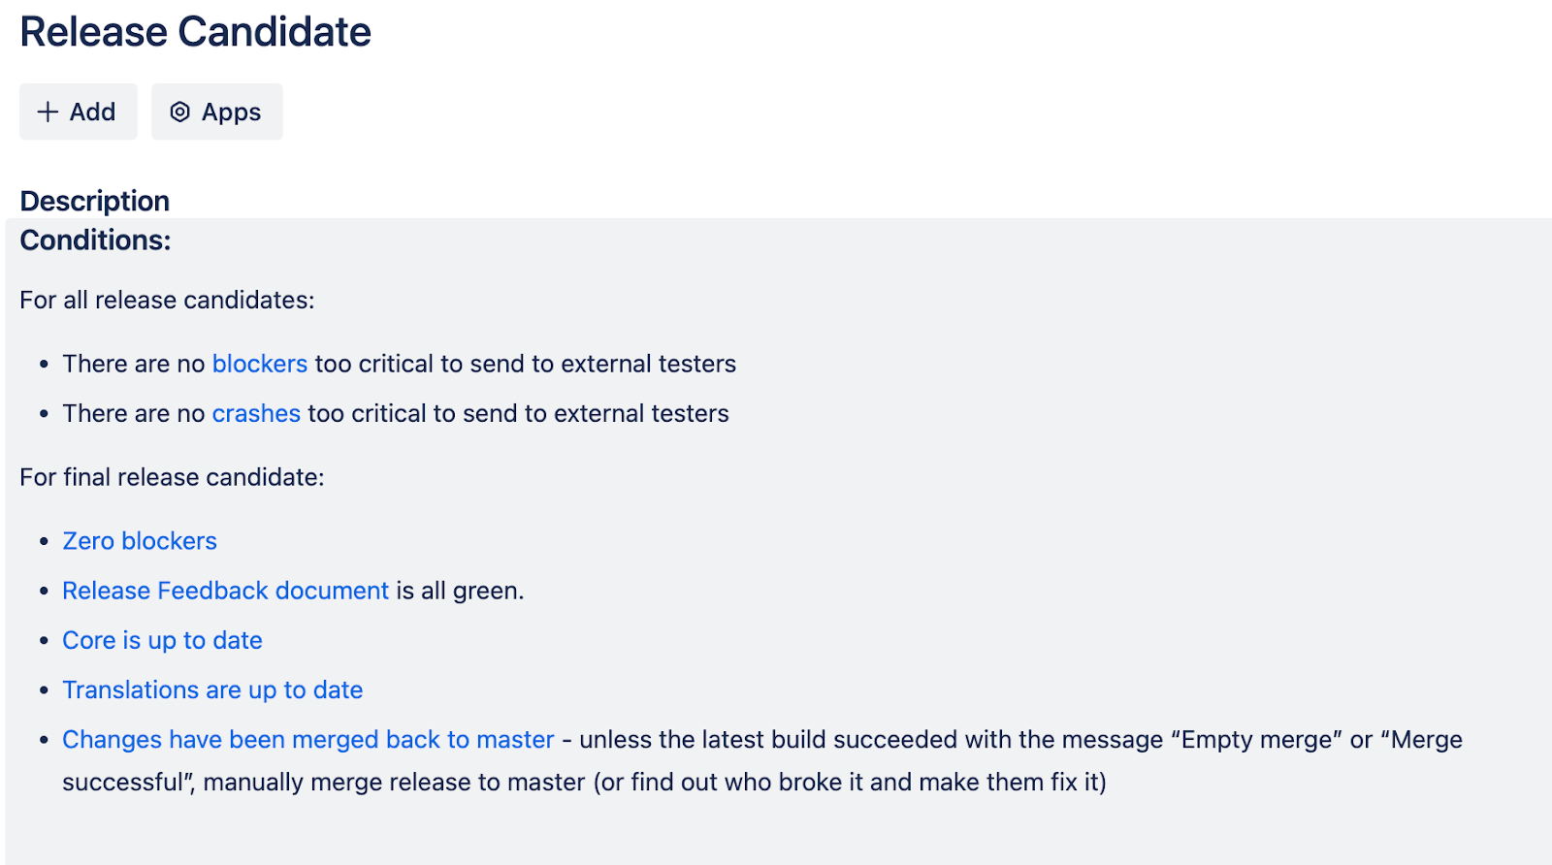This screenshot has height=865, width=1552.
Task: Follow the Zero blockers link
Action: [139, 540]
